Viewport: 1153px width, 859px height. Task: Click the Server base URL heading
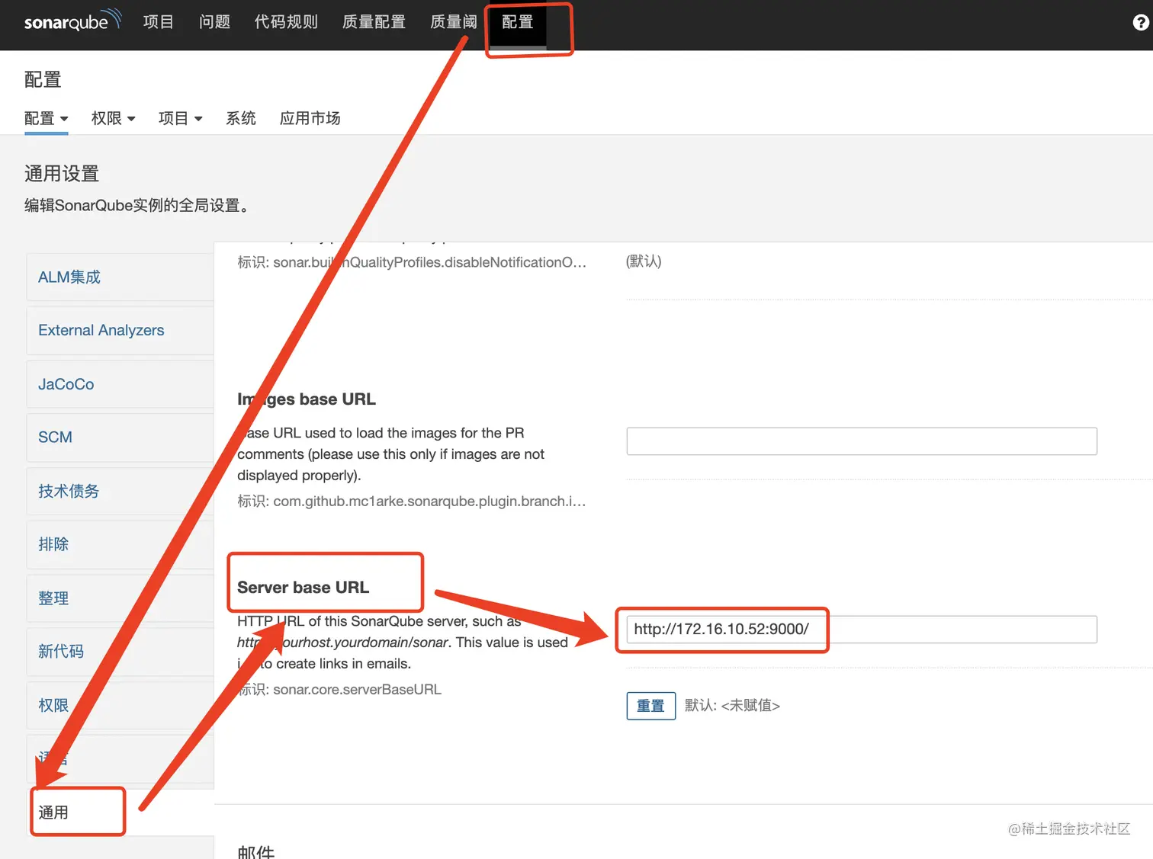tap(303, 588)
